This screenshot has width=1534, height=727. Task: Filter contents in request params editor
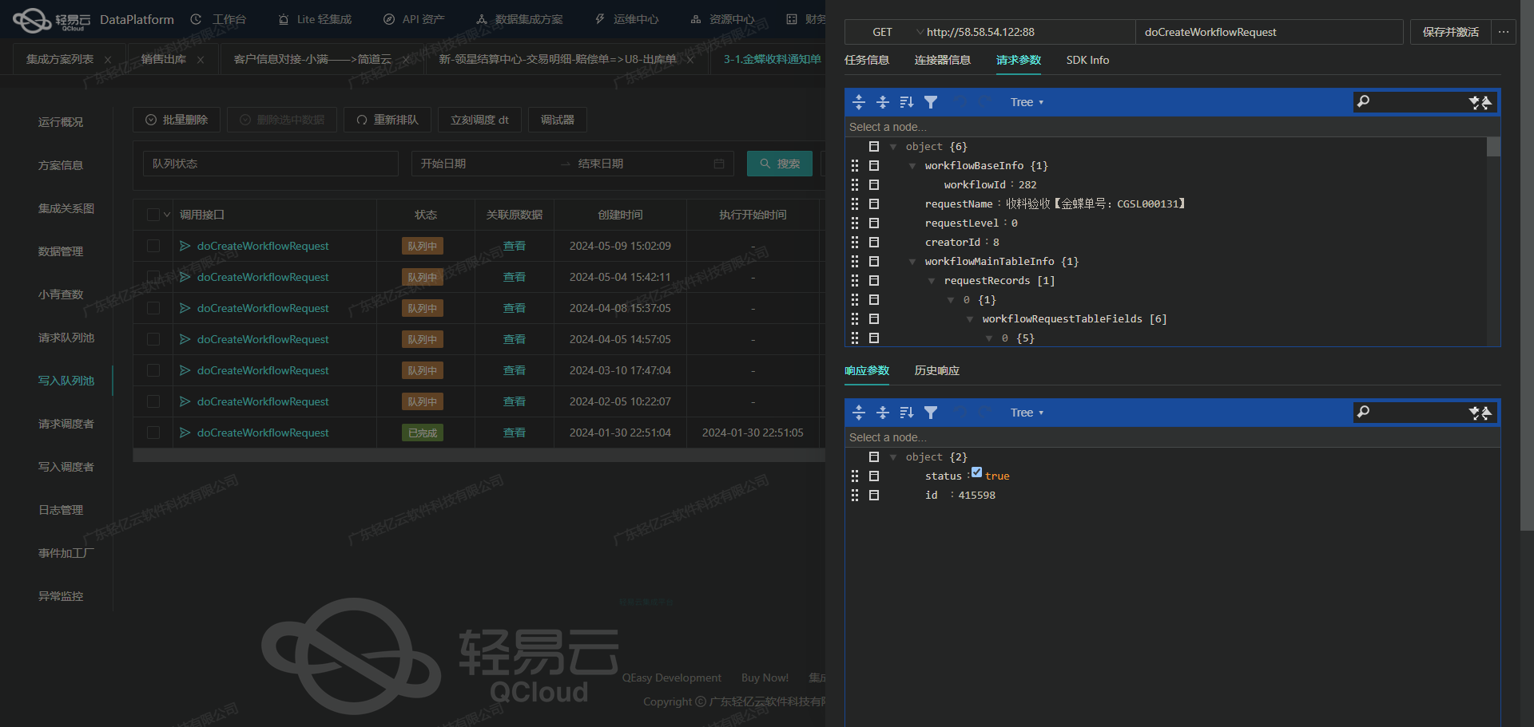tap(931, 102)
